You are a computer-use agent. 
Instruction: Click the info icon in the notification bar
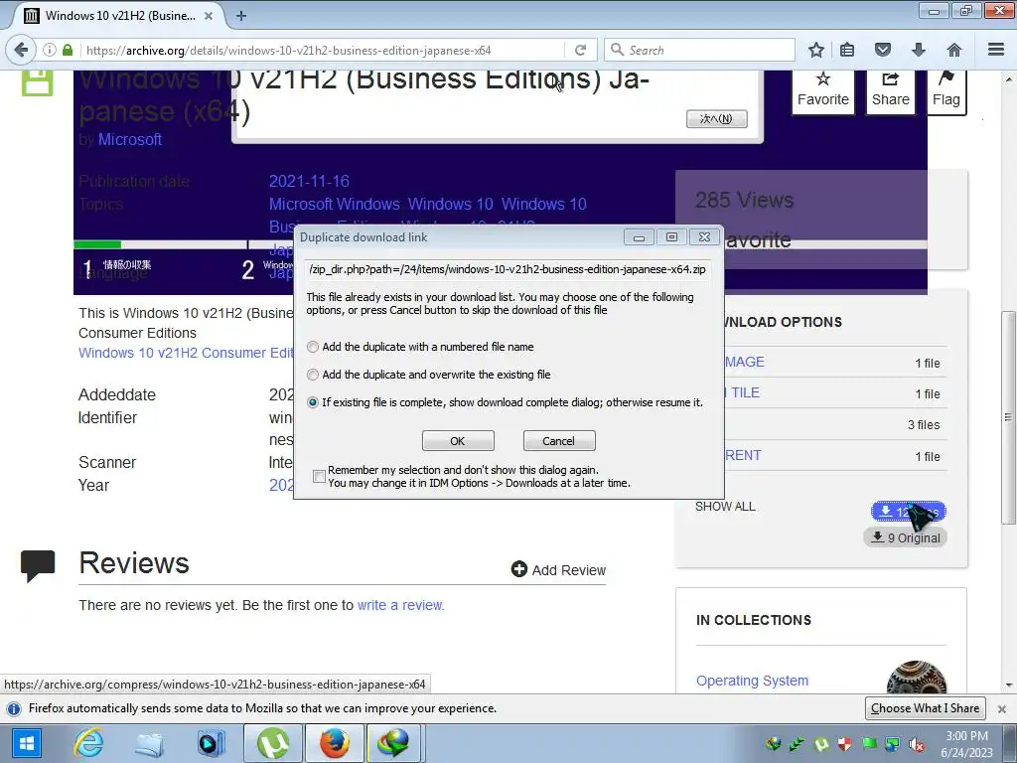14,708
